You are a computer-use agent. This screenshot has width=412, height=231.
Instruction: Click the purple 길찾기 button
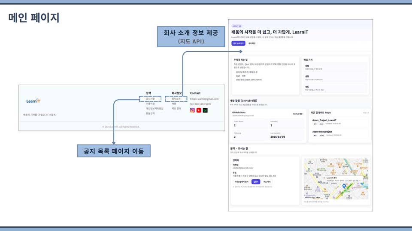[x=256, y=182]
